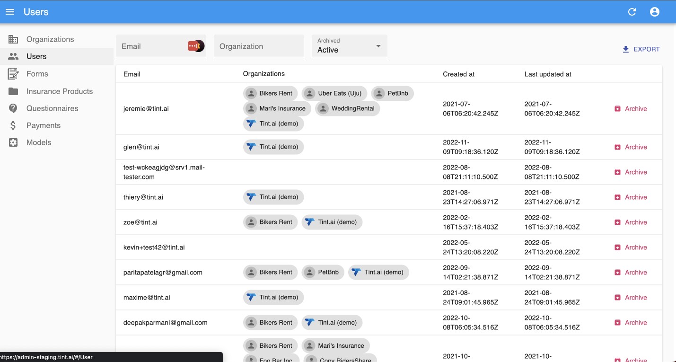
Task: Open Forms from the sidebar
Action: (x=57, y=74)
